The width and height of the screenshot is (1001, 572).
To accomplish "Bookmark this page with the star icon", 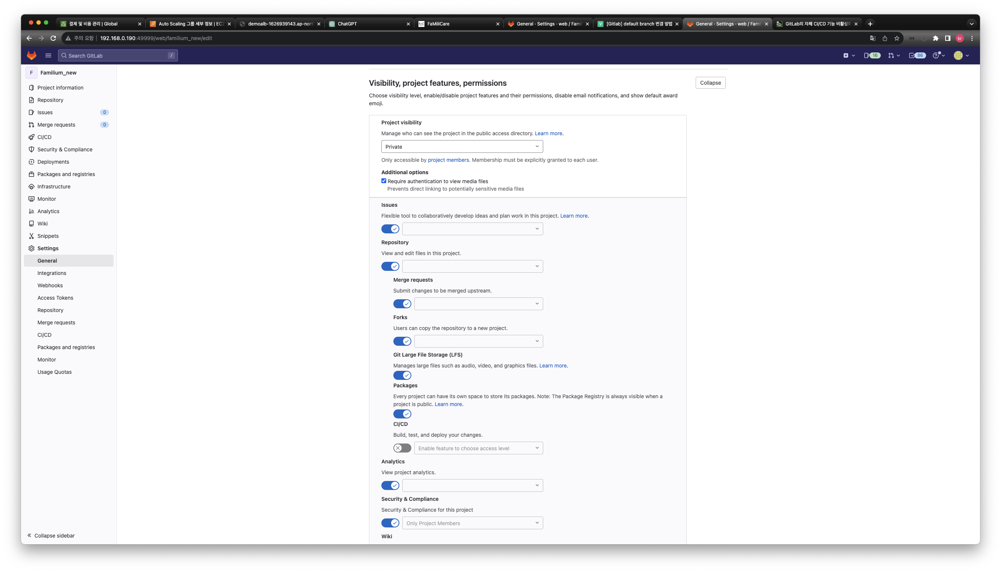I will pyautogui.click(x=897, y=38).
